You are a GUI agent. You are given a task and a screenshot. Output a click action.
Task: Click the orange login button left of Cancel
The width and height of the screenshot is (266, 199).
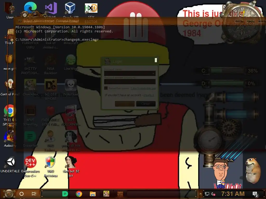pyautogui.click(x=125, y=104)
